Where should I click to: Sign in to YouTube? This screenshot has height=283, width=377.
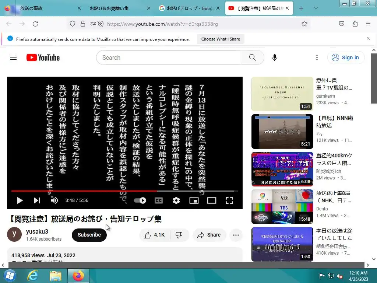tap(346, 57)
